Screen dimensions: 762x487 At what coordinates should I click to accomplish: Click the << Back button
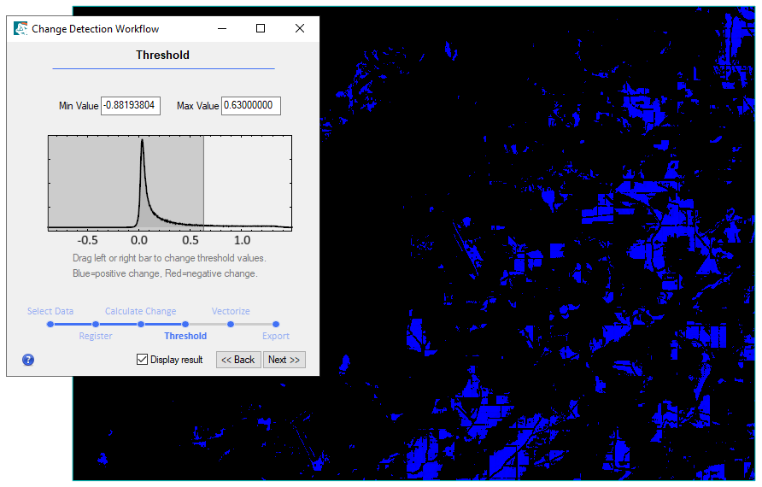click(238, 360)
